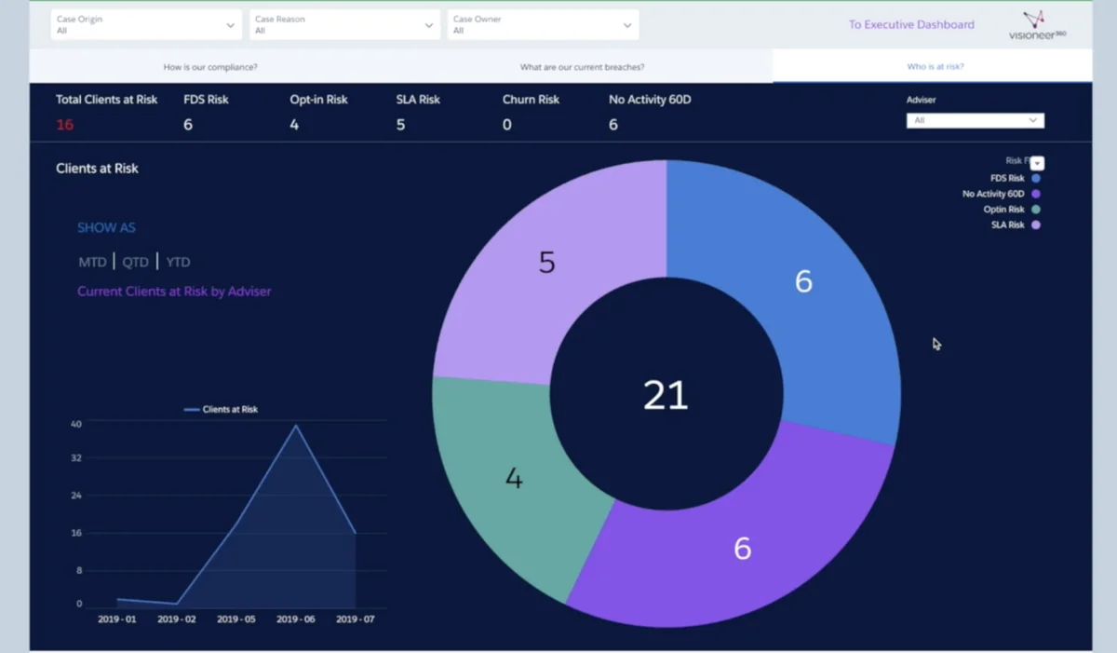This screenshot has height=653, width=1117.
Task: Expand the Risk legend dropdown arrow
Action: point(1037,163)
